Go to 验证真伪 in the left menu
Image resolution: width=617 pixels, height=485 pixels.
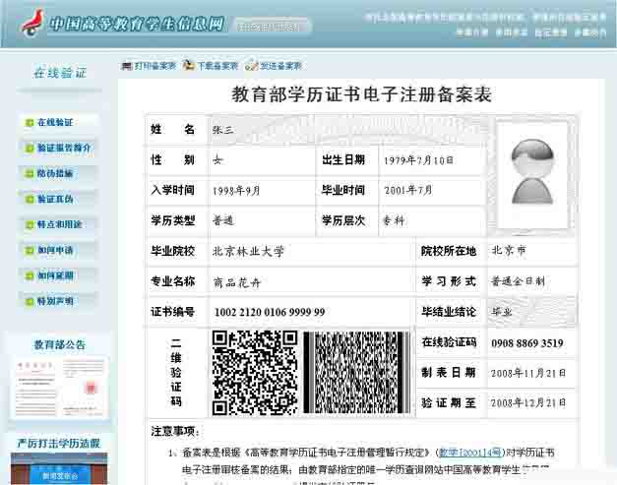click(x=55, y=200)
